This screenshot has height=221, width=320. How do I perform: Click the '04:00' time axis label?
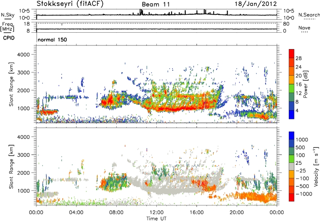coord(76,213)
